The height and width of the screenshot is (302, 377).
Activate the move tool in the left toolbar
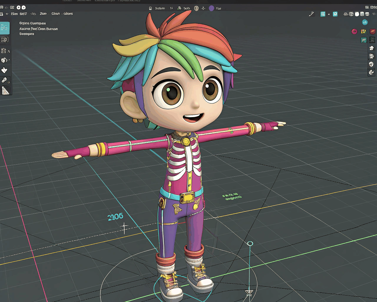tap(4, 51)
